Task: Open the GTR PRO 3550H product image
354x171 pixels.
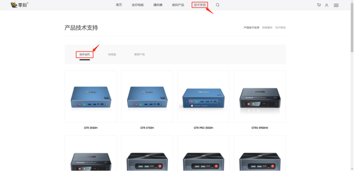Action: coord(203,97)
